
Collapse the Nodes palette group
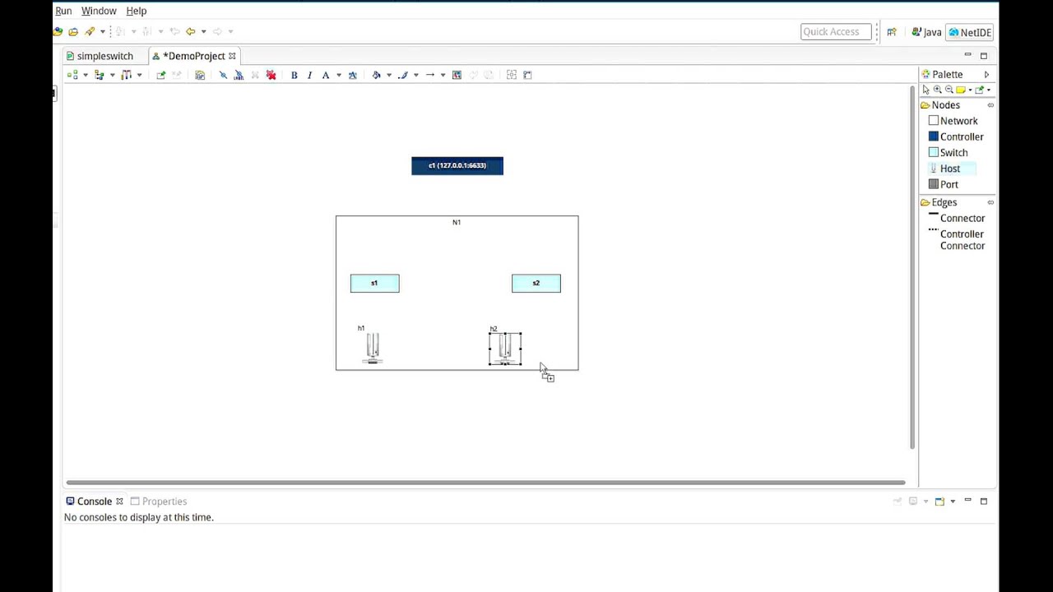click(x=990, y=105)
